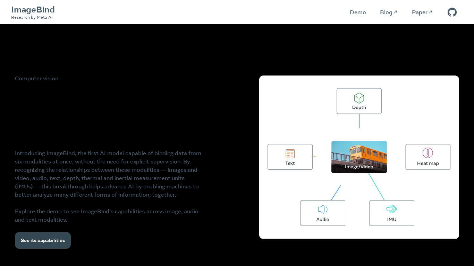474x266 pixels.
Task: Click the ImageBind logo title
Action: [33, 10]
